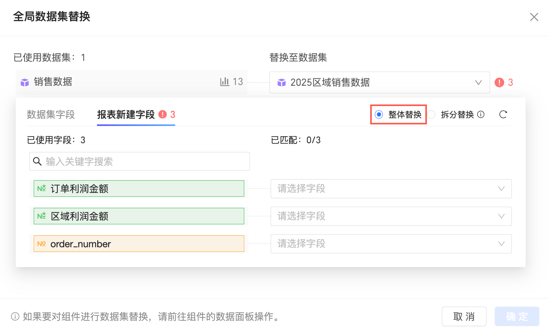Select the 订单利润金额 field item
Image resolution: width=549 pixels, height=333 pixels.
point(139,189)
